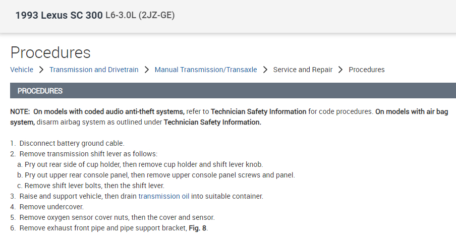This screenshot has height=240, width=456.
Task: Navigate to Manual Transmission/Transaxle breadcrumb
Action: 206,70
